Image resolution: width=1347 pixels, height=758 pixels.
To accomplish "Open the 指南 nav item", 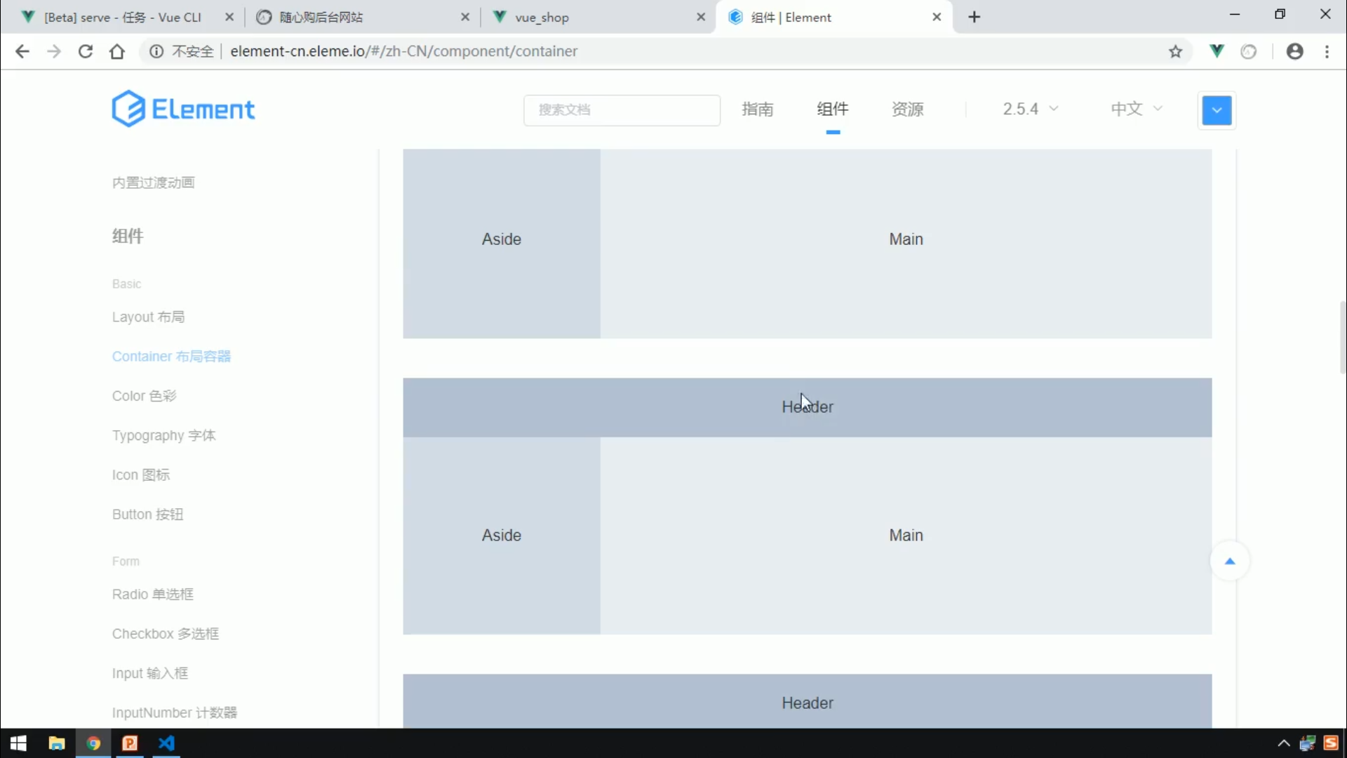I will click(758, 109).
